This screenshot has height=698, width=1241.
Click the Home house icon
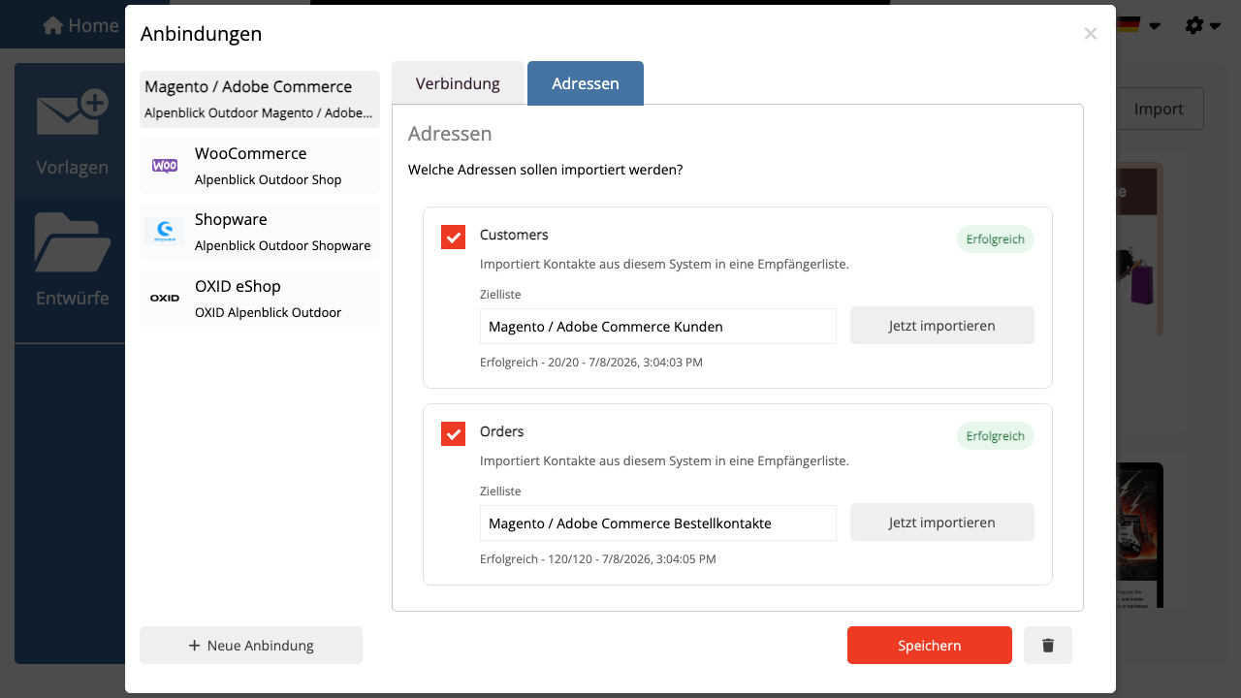(53, 25)
